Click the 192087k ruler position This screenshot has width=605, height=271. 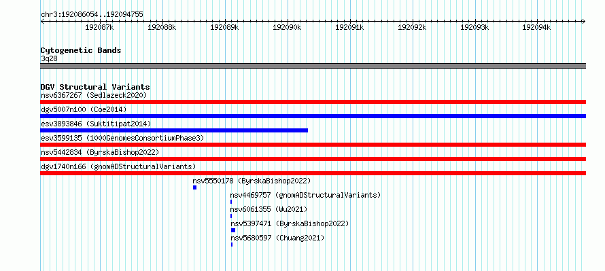(x=99, y=27)
